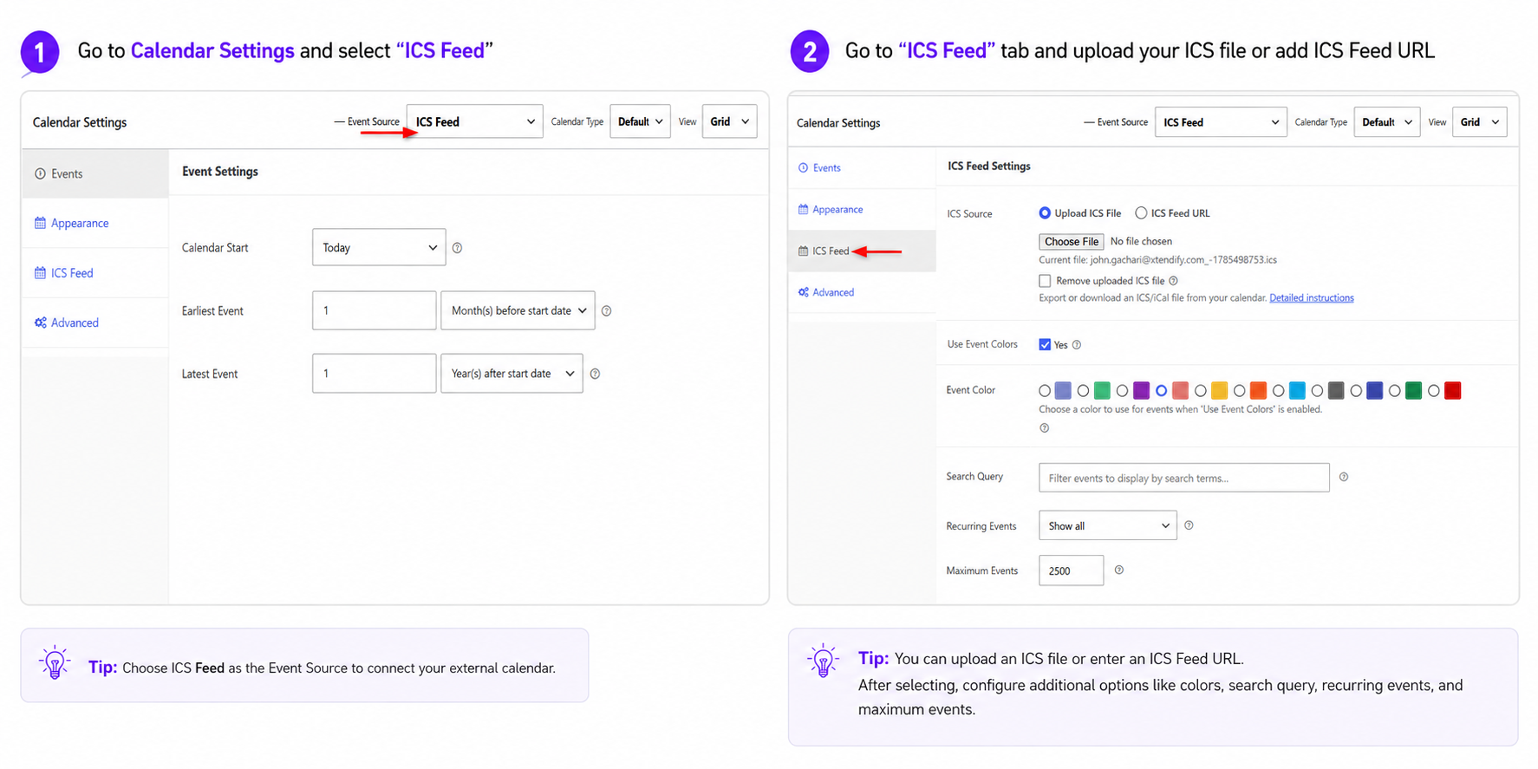
Task: Uncheck the Use Event Colors Yes checkbox
Action: [x=1045, y=344]
